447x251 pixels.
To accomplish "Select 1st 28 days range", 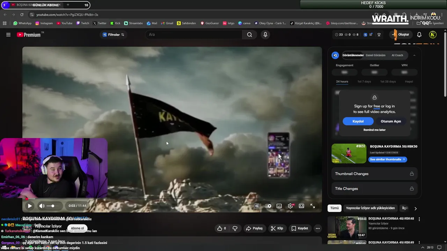I will click(388, 82).
